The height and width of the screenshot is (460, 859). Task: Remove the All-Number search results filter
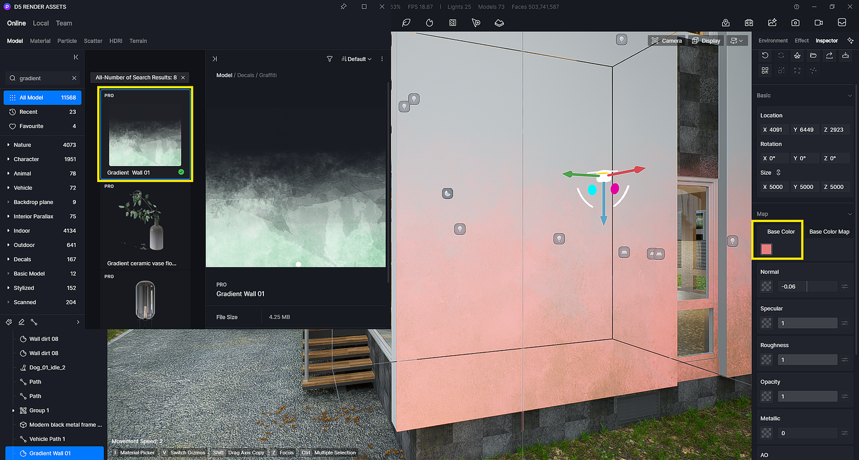[182, 77]
